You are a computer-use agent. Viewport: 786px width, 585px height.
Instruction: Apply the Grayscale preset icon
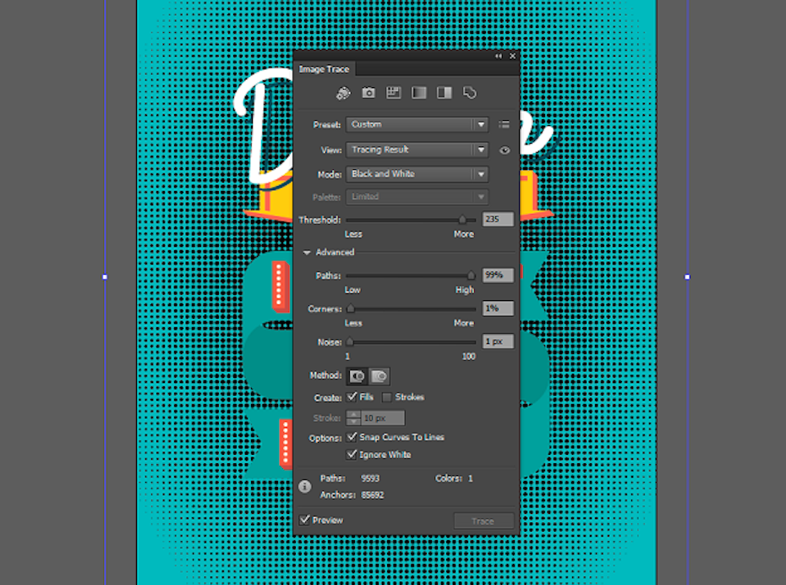pos(418,93)
